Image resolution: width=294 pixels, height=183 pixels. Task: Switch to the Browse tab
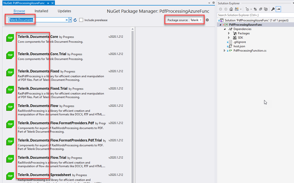(19, 11)
